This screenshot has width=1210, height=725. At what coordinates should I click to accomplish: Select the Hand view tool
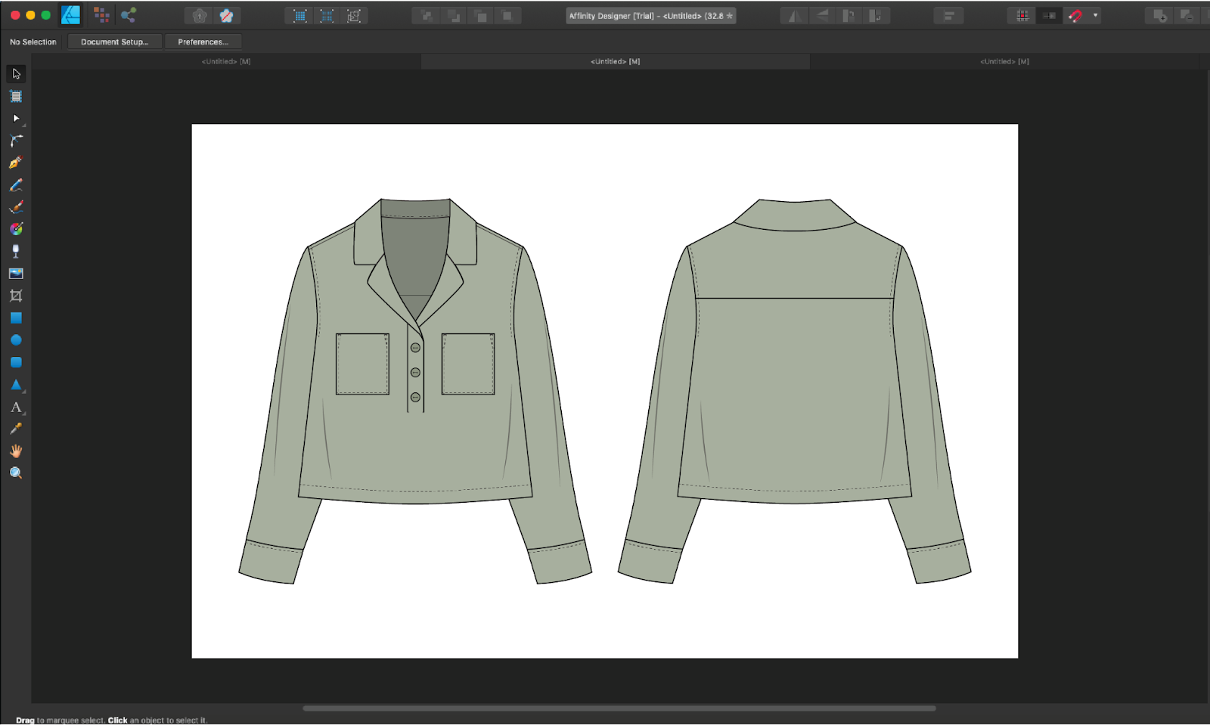point(16,451)
